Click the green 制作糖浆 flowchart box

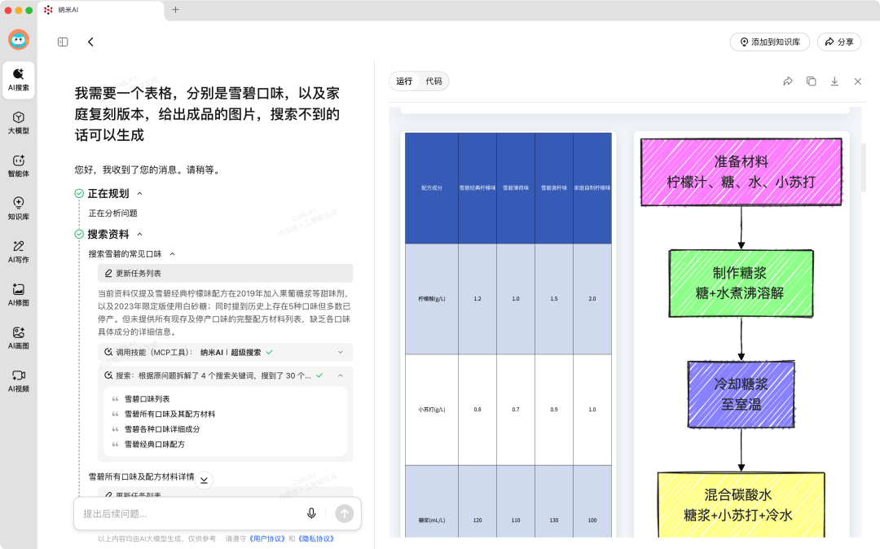[741, 283]
